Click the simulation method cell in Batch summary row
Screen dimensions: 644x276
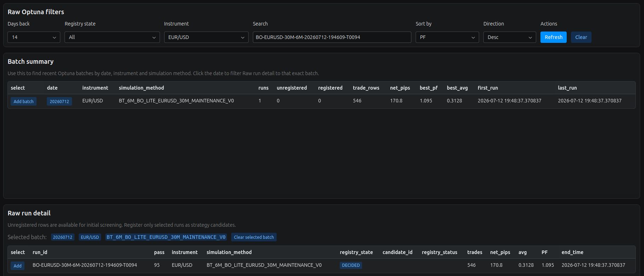point(176,101)
